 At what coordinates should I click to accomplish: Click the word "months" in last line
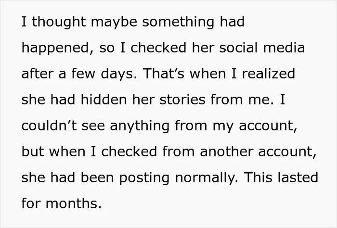coord(73,203)
